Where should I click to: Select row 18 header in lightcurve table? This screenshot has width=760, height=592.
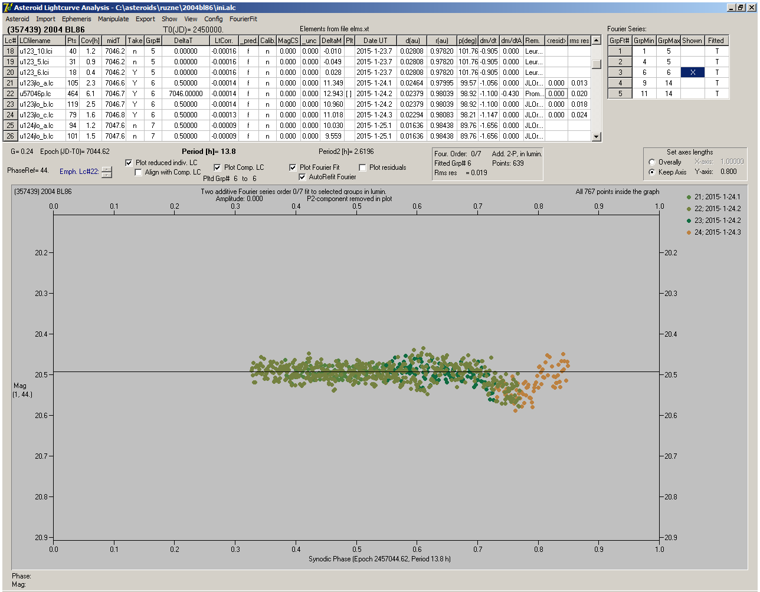(x=10, y=51)
